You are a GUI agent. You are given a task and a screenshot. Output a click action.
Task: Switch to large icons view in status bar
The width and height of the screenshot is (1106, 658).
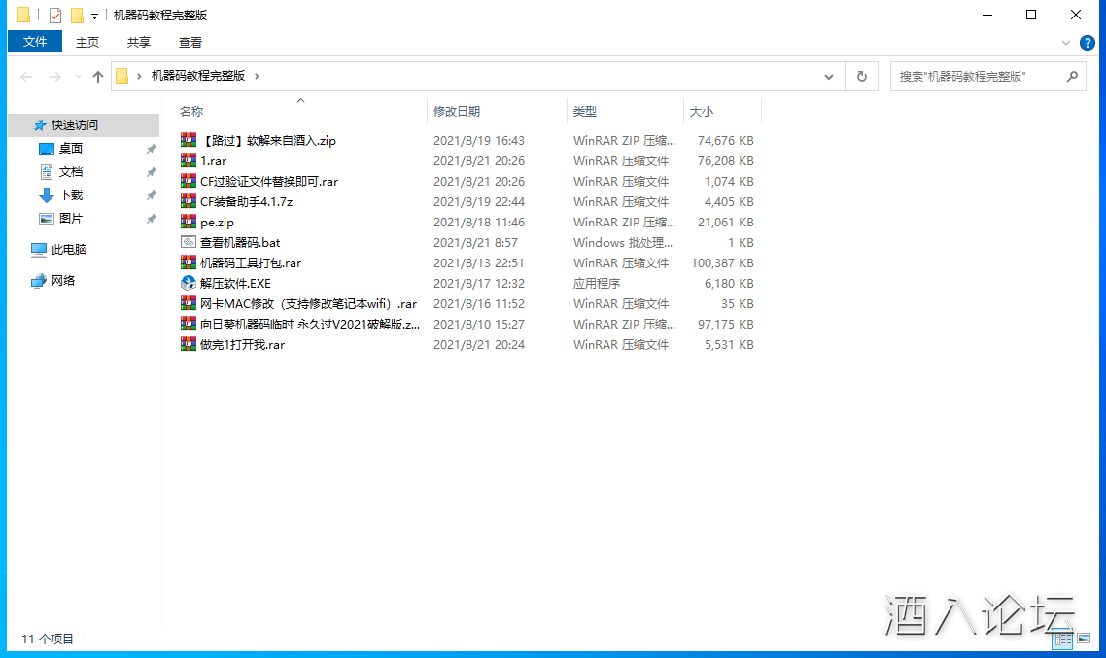1085,639
